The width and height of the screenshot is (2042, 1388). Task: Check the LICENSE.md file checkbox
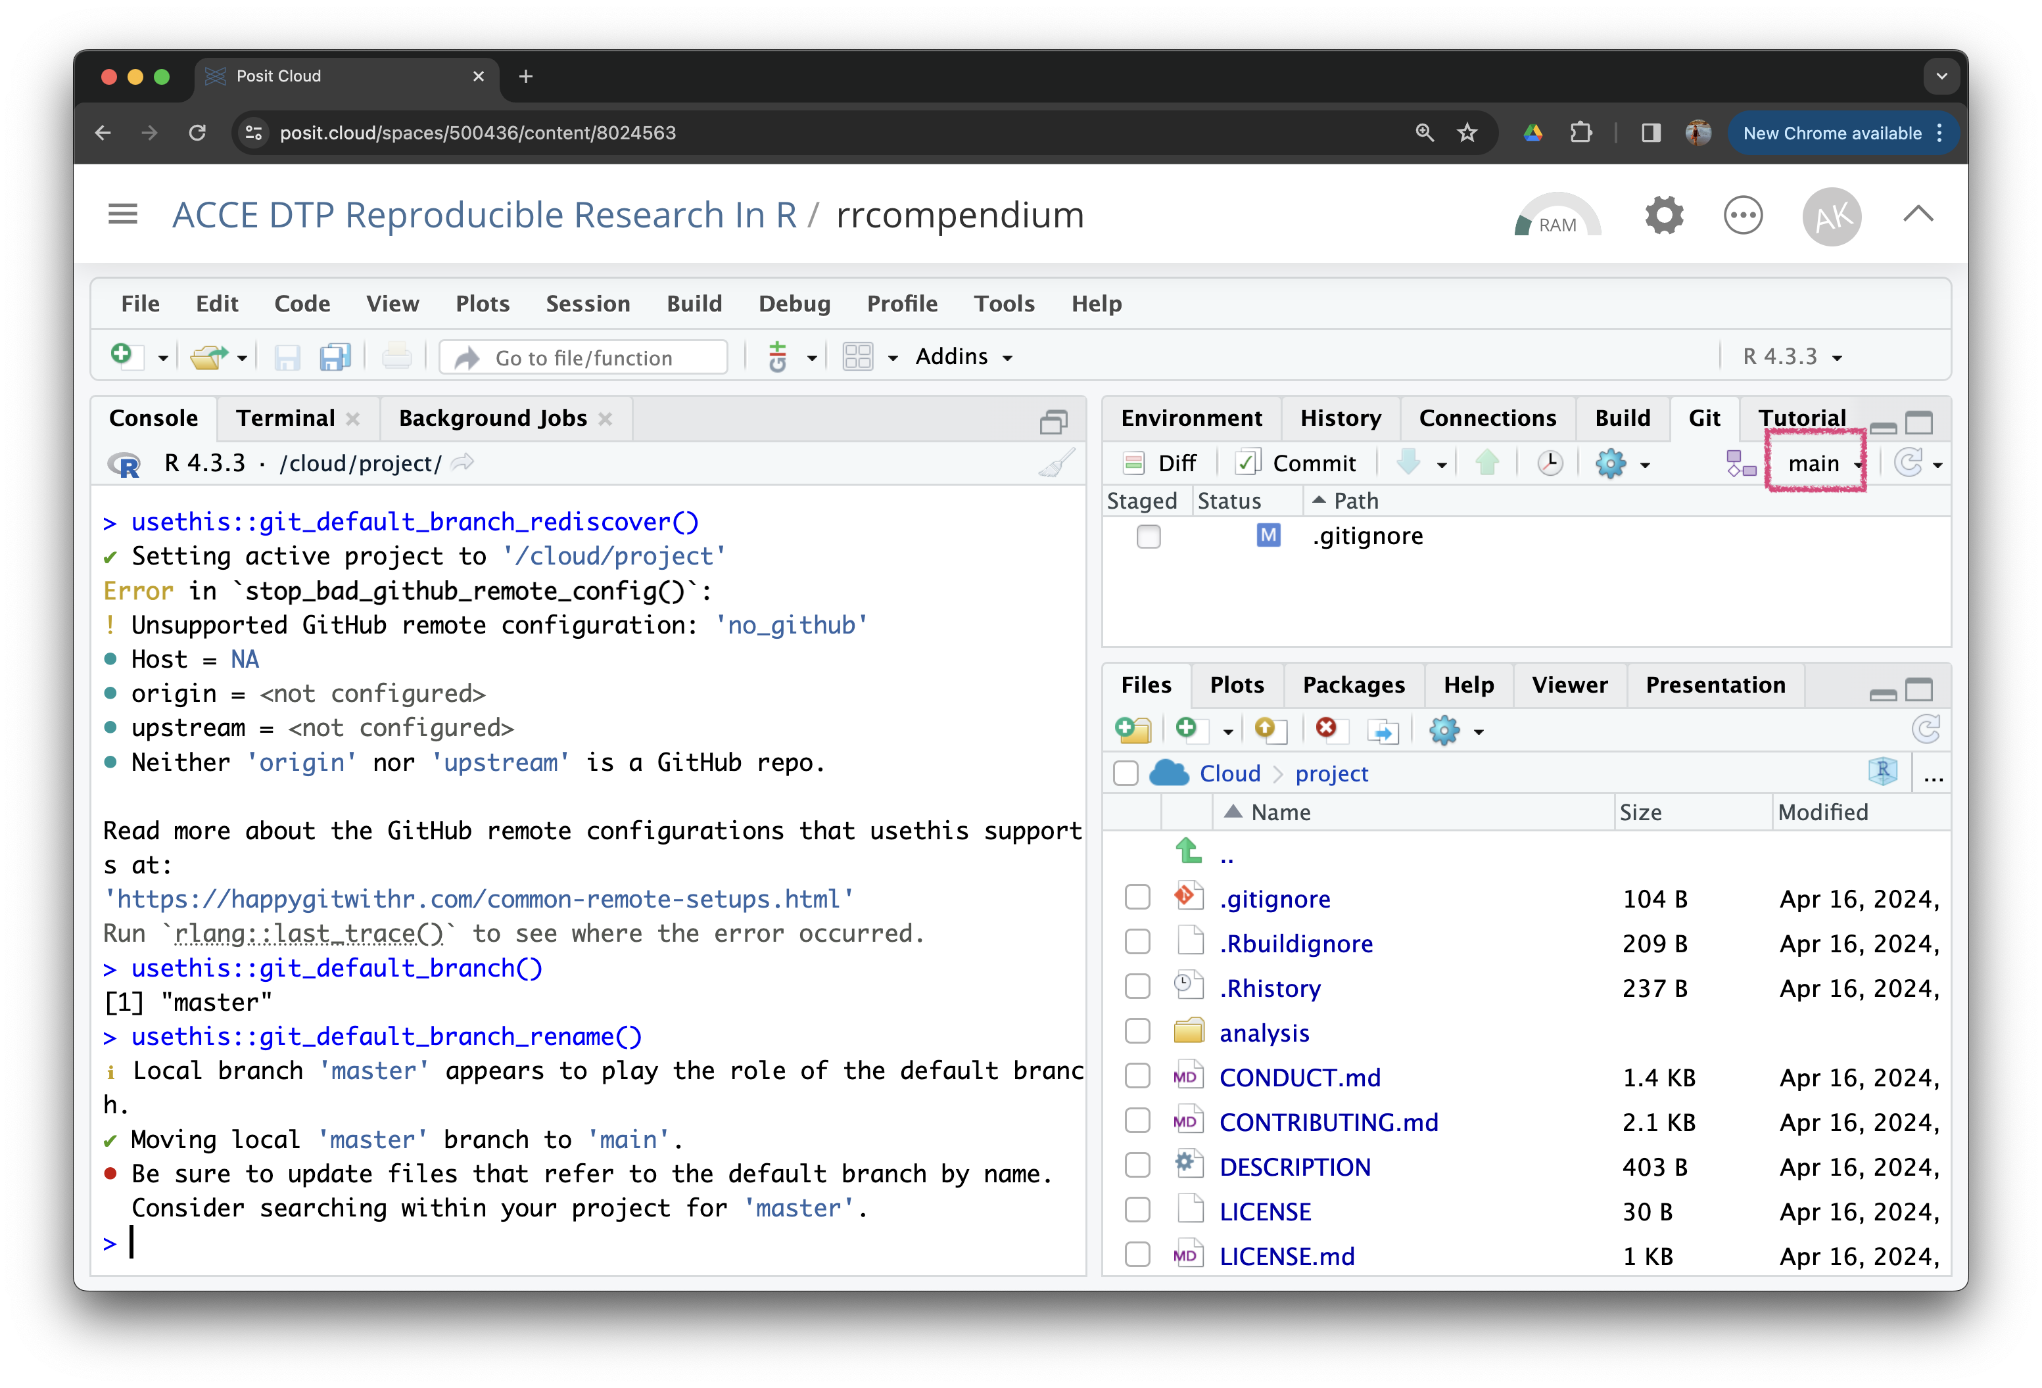(1137, 1255)
